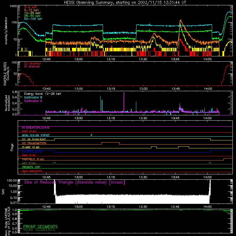Click the 14:00 time label under the counts plot
Screen dimensions: 236x236
[208, 59]
